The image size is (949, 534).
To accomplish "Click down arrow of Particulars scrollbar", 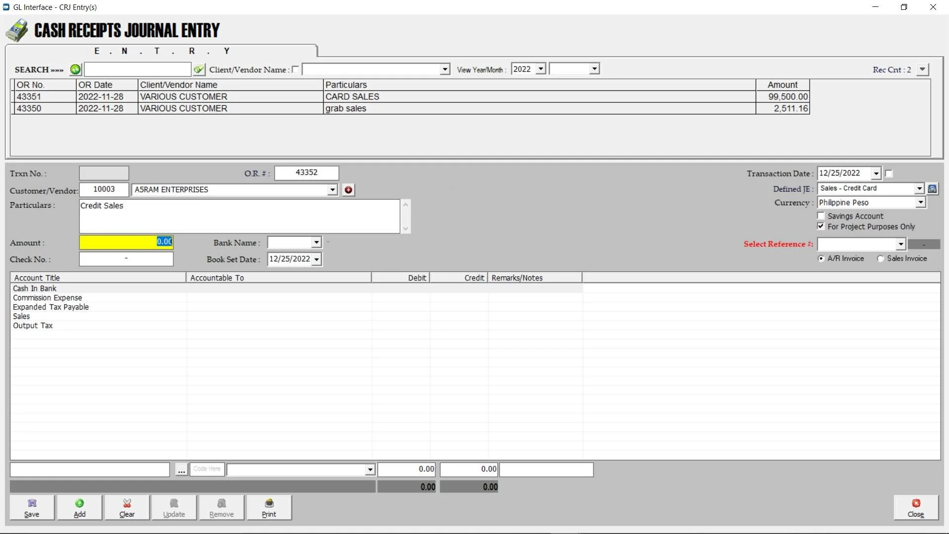I will click(x=406, y=229).
